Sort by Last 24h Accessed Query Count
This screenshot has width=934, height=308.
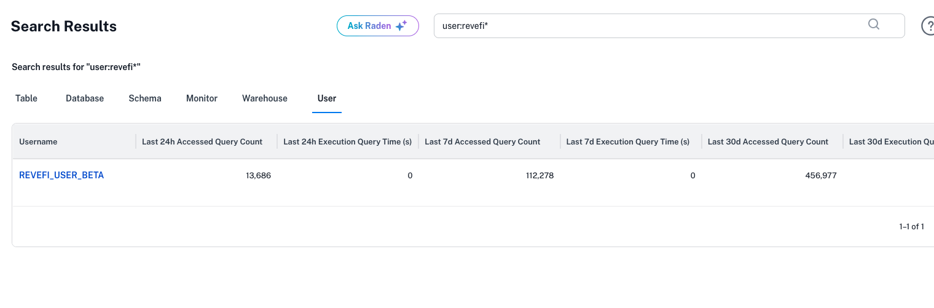202,142
